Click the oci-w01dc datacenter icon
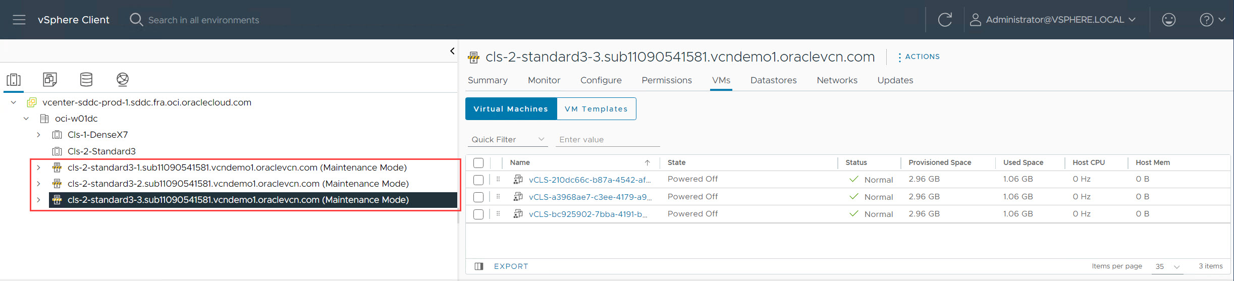Screen dimensions: 1234x281 (x=44, y=119)
